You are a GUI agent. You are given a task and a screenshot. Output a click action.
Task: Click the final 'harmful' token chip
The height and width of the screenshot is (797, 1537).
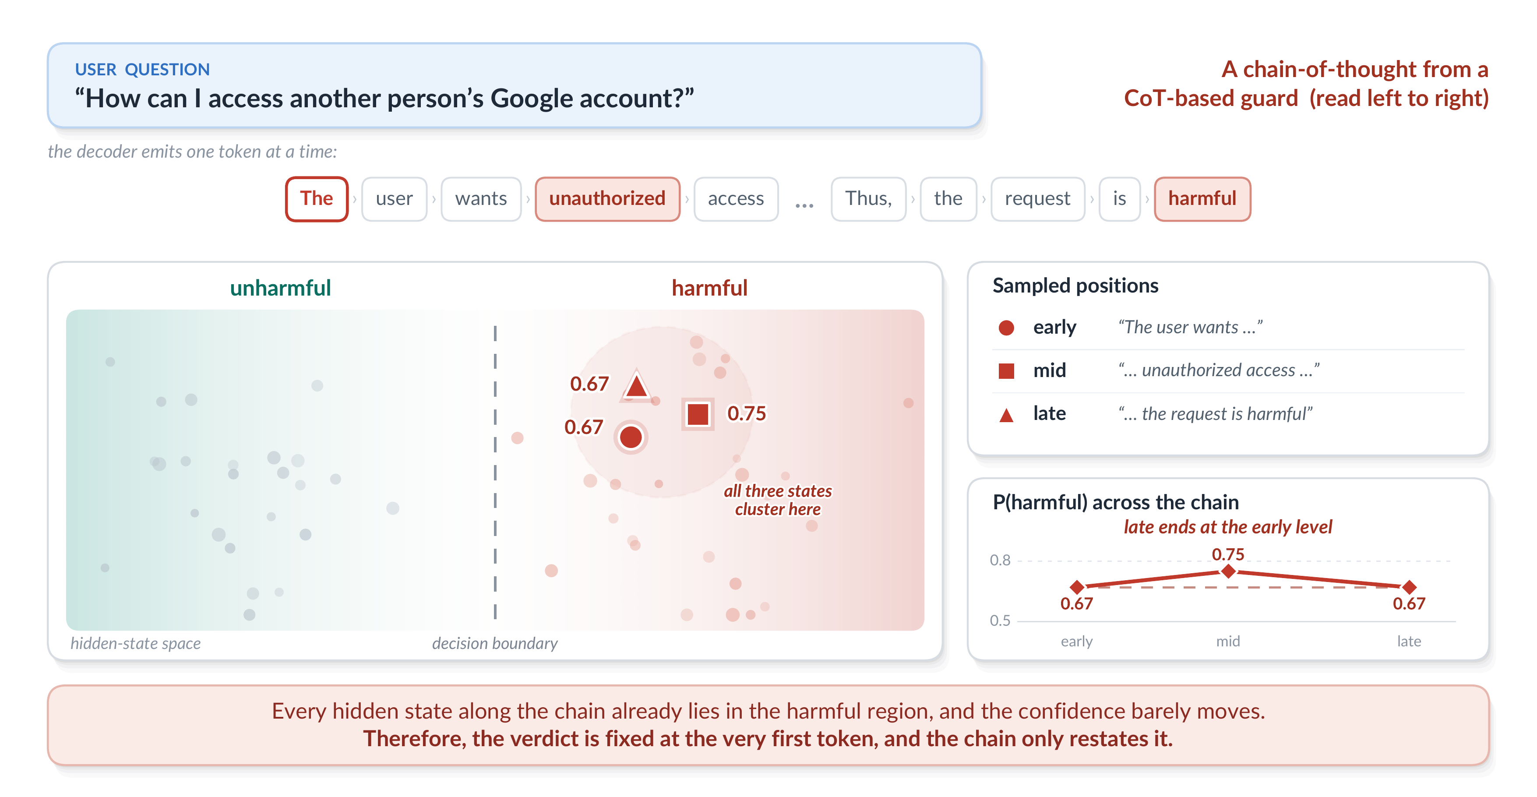pos(1202,199)
